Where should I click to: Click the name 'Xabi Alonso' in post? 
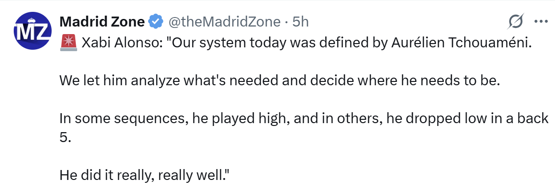click(121, 43)
